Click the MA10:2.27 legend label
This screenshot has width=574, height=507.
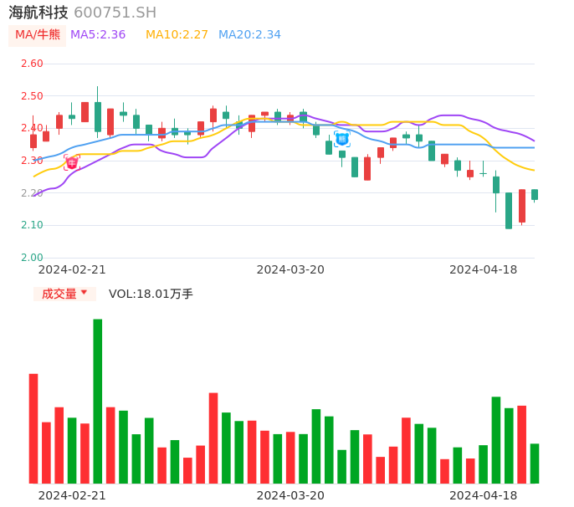tap(177, 35)
